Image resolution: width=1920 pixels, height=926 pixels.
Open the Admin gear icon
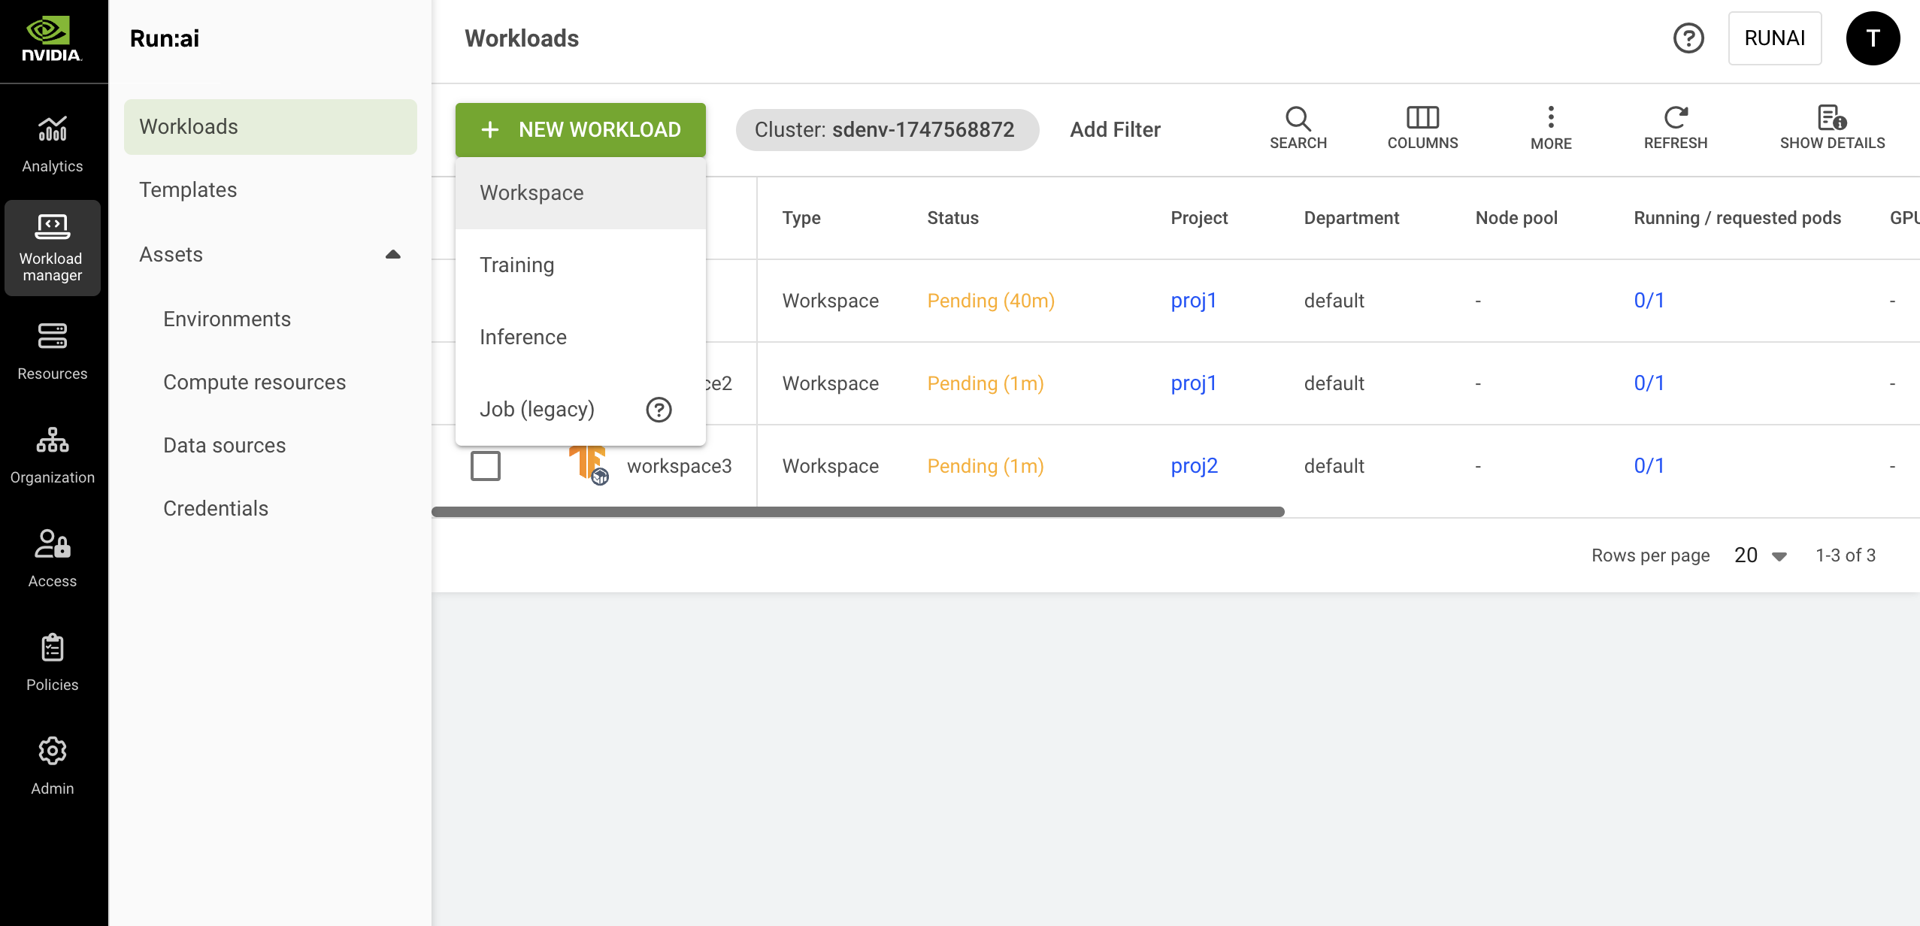point(52,765)
